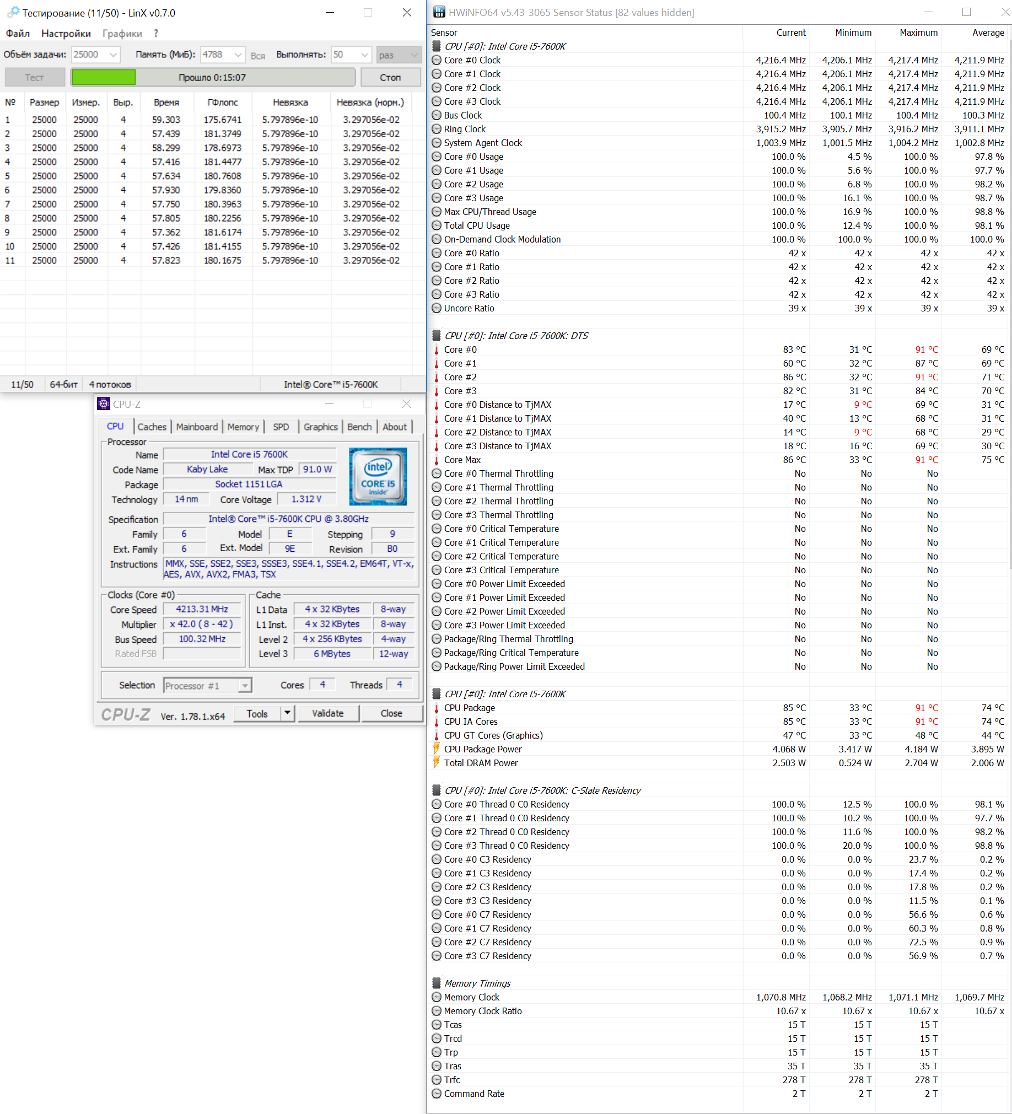Viewport: 1012px width, 1114px height.
Task: Click the icon beside Core #0 C7 Residency
Action: point(437,914)
